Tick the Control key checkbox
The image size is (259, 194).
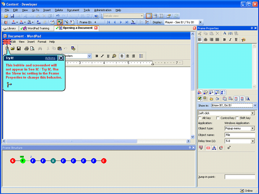click(218, 118)
